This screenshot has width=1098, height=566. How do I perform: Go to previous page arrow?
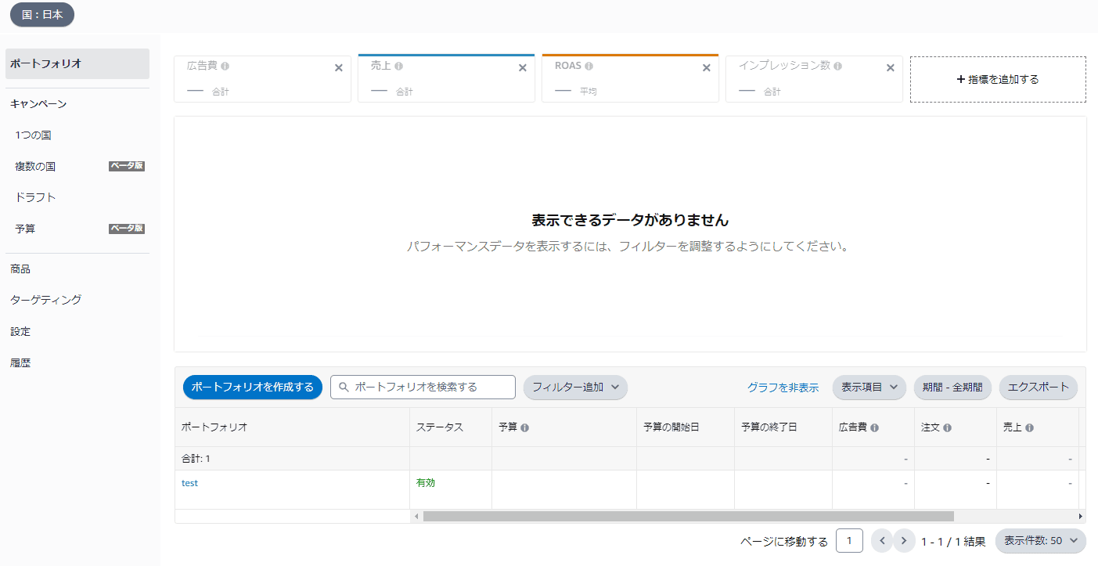(882, 541)
